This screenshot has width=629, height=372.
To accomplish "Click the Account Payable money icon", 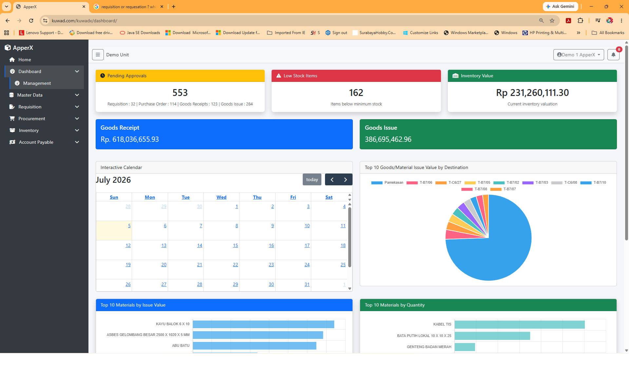I will [x=12, y=142].
